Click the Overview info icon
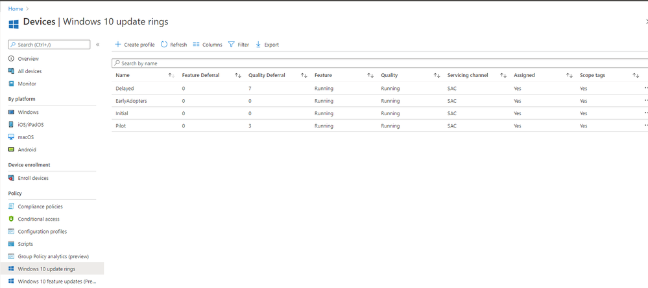Screen dimensions: 648x288 click(12, 59)
